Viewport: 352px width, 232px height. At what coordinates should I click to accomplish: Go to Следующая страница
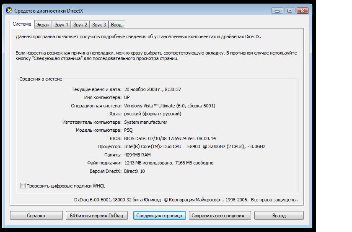[159, 216]
